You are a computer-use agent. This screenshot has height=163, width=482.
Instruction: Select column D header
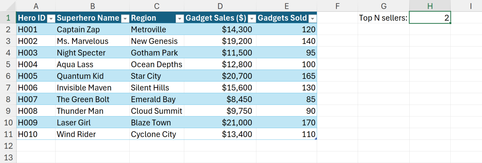[220, 6]
